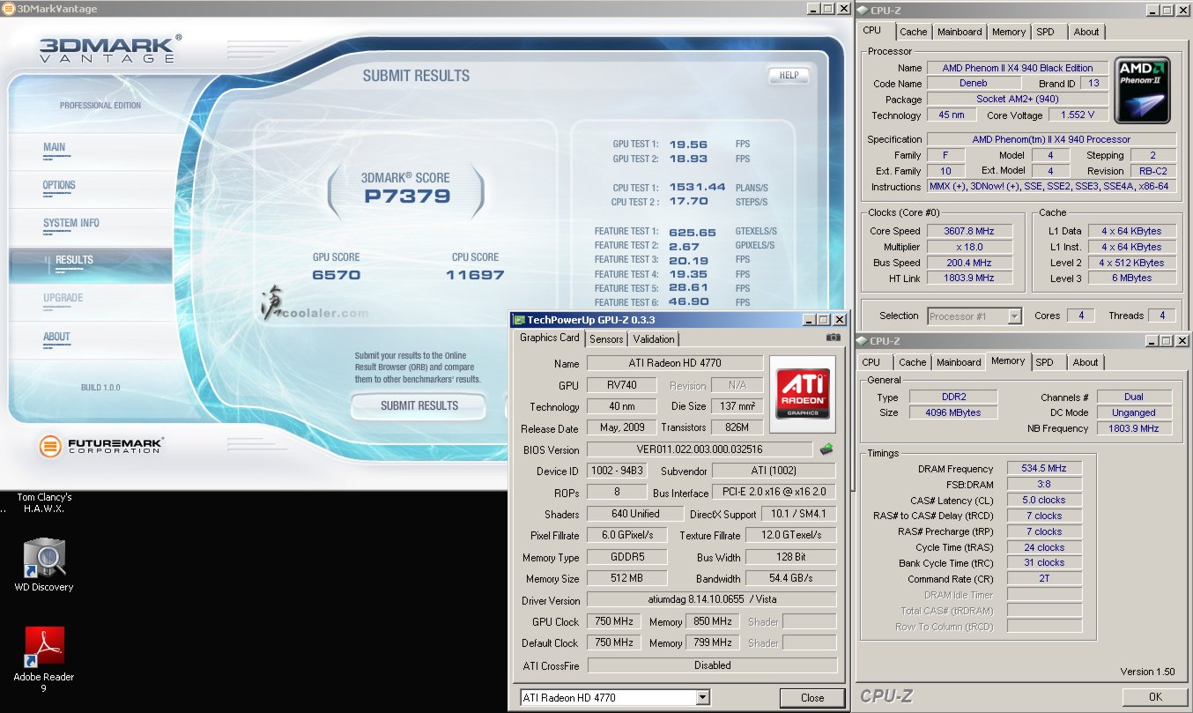Screen dimensions: 1193x713
Task: Open the Adobe Reader 9 desktop icon
Action: click(x=43, y=659)
